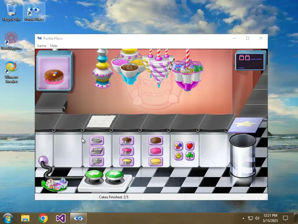The image size is (298, 224).
Task: Open the notification center icon
Action: [285, 218]
